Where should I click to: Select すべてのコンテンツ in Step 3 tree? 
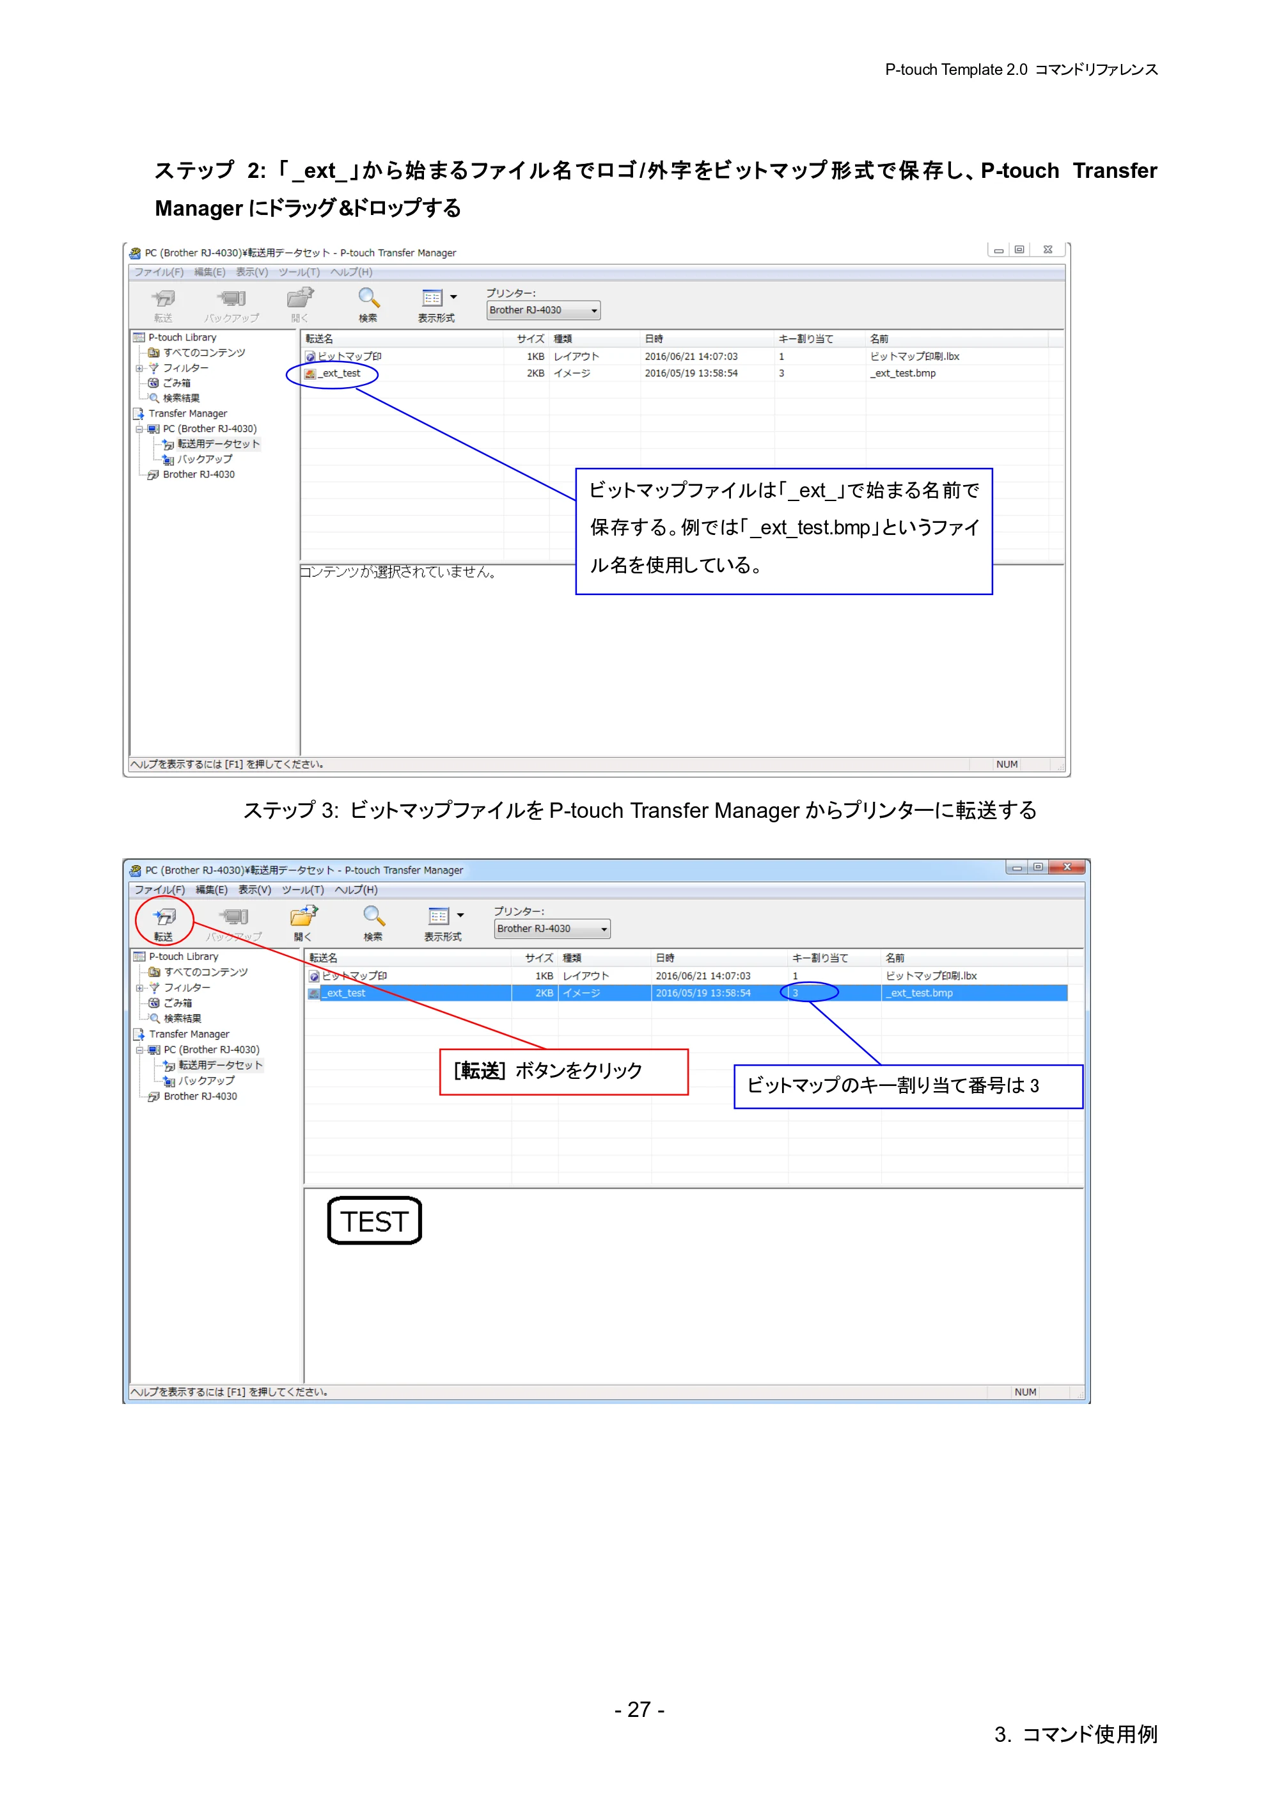[199, 973]
